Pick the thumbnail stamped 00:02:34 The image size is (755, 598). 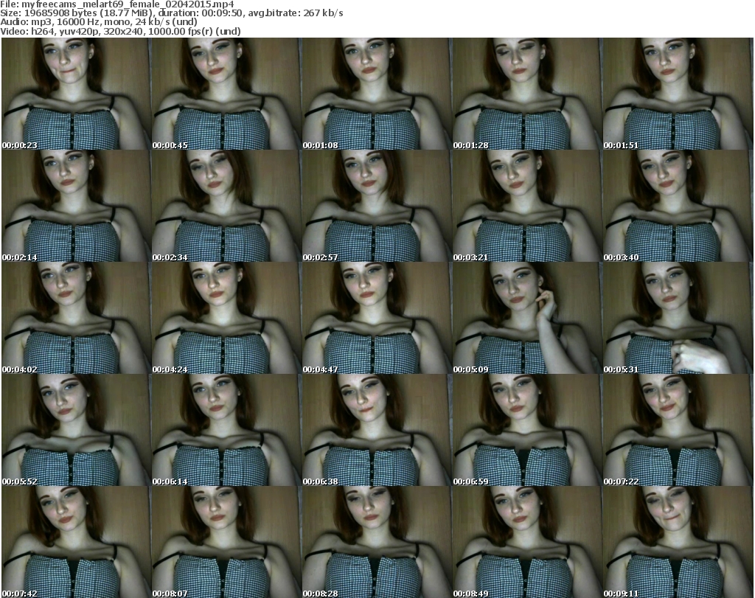226,206
